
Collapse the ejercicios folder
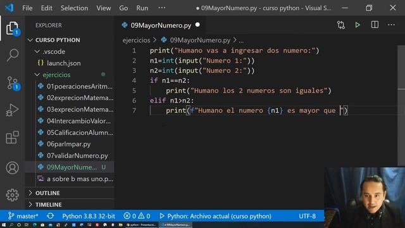(x=56, y=75)
